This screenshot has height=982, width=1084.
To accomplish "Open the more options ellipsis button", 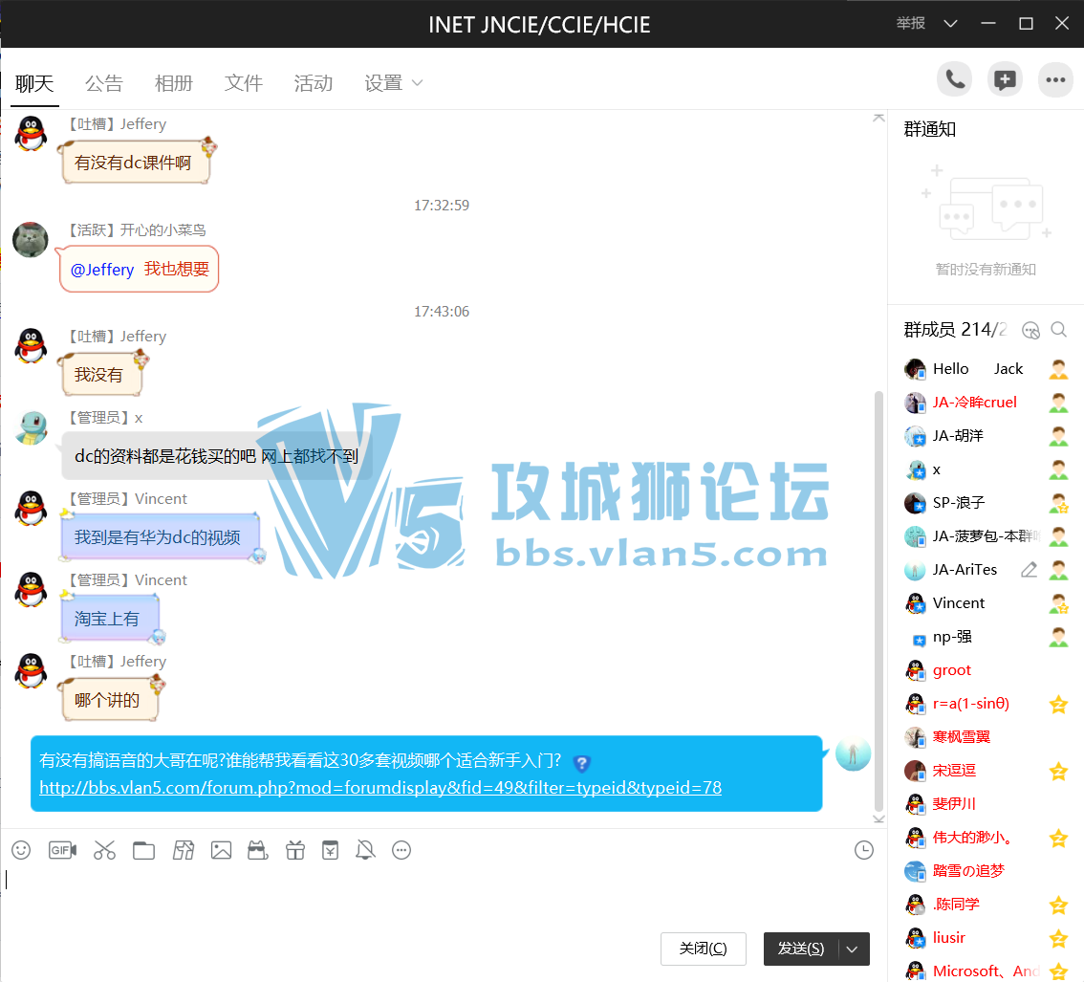I will pos(1055,80).
